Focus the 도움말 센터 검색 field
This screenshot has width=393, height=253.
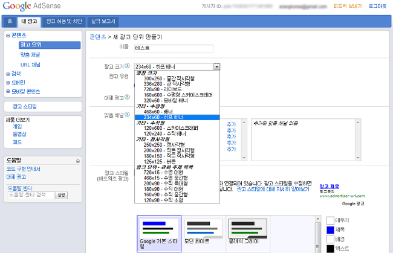pyautogui.click(x=31, y=195)
